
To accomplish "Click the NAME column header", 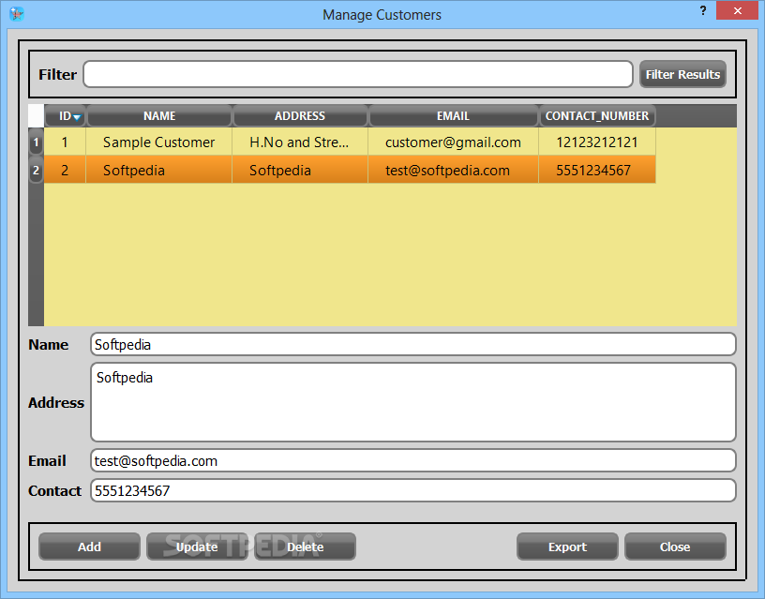I will [159, 115].
